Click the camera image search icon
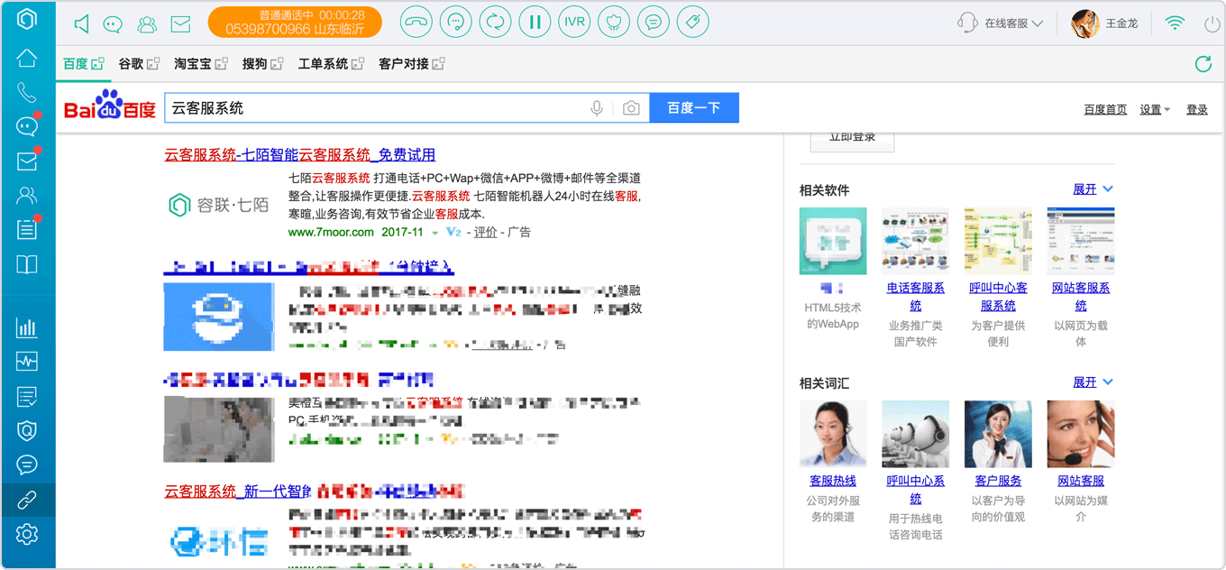Image resolution: width=1226 pixels, height=570 pixels. pyautogui.click(x=631, y=108)
